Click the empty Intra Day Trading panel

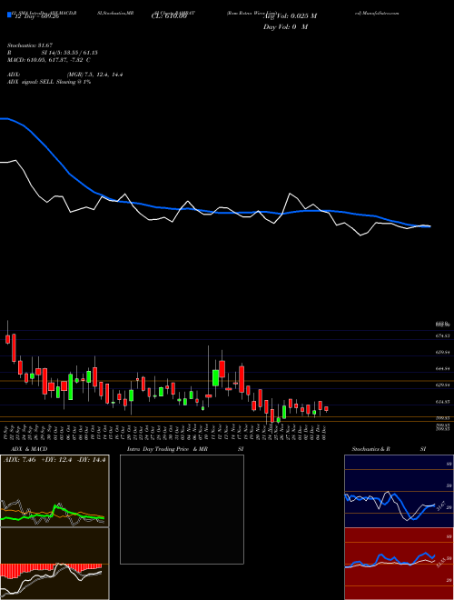point(182,509)
